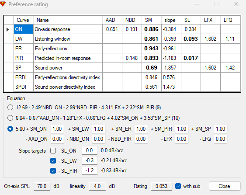Click the slope column header
Viewport: 246px width, 195px height.
click(x=171, y=20)
